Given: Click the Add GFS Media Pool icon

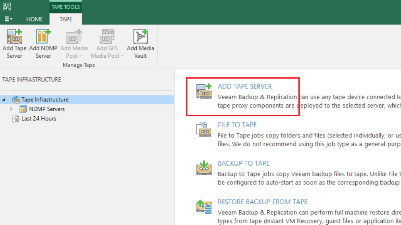Looking at the screenshot, I should (107, 36).
